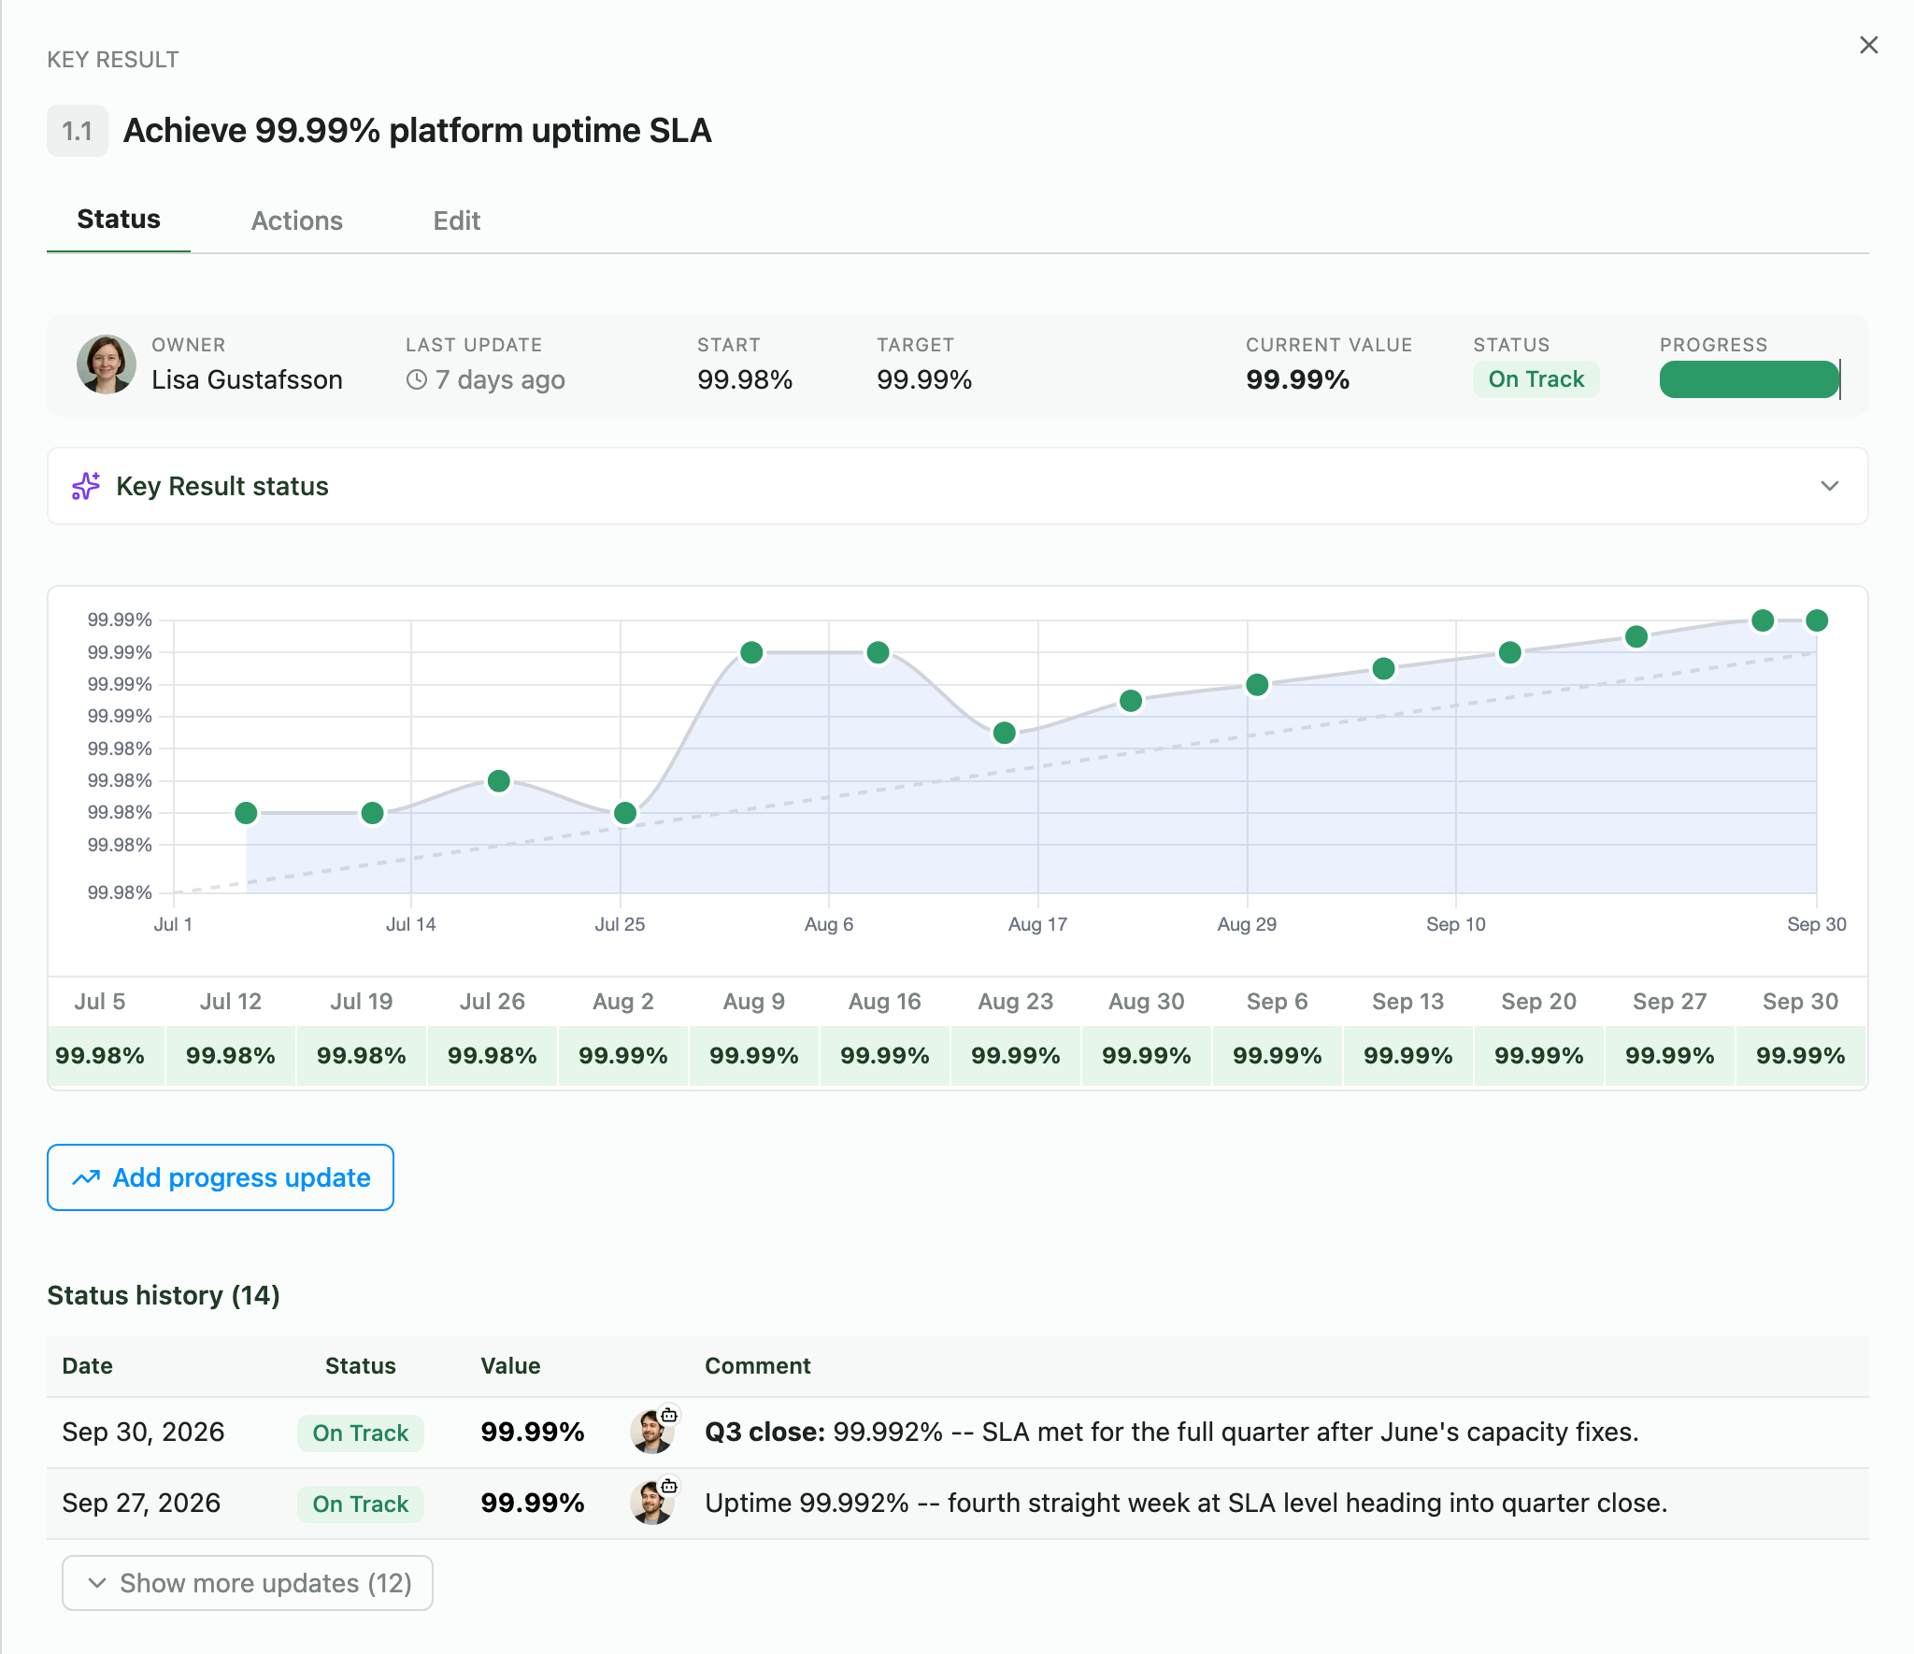
Task: Click avatar on Sep 30, 2026 history row
Action: click(x=652, y=1432)
